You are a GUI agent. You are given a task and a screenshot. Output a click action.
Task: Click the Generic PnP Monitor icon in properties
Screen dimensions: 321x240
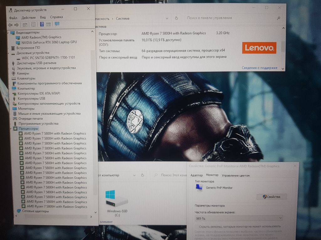[x=199, y=187]
